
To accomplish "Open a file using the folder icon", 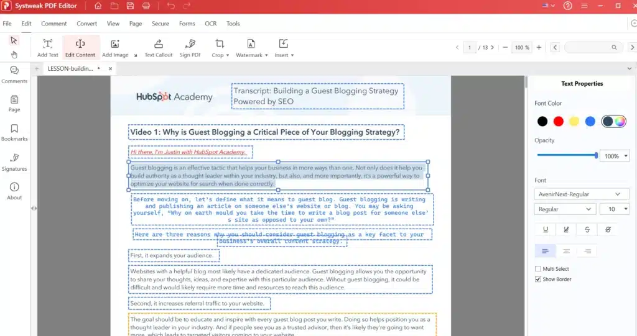I will [114, 6].
